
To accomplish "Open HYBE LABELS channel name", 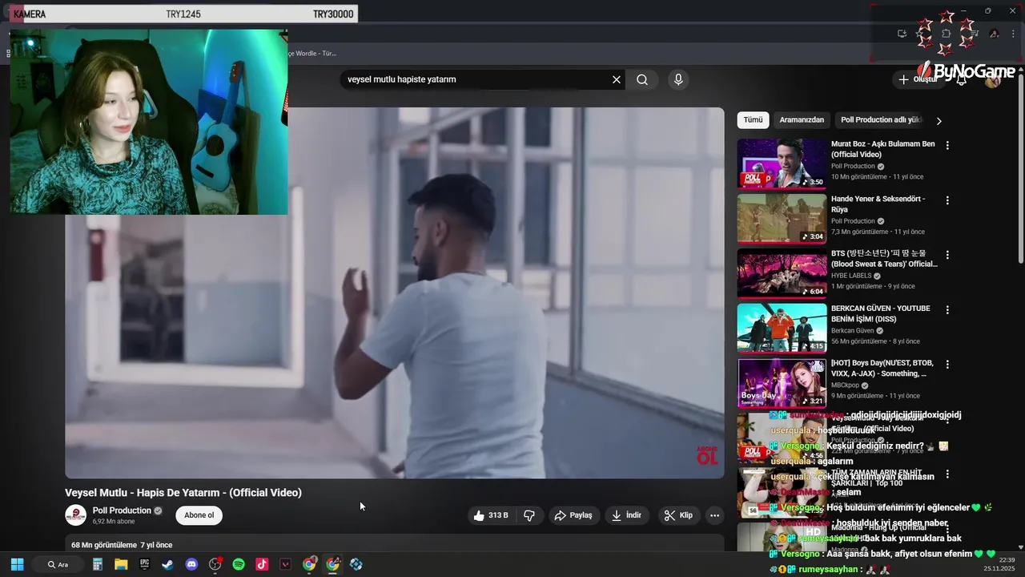I will tap(851, 276).
